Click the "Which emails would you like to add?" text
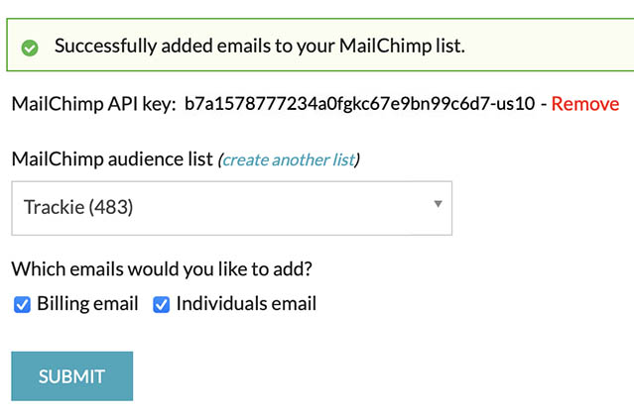The image size is (634, 415). click(168, 268)
